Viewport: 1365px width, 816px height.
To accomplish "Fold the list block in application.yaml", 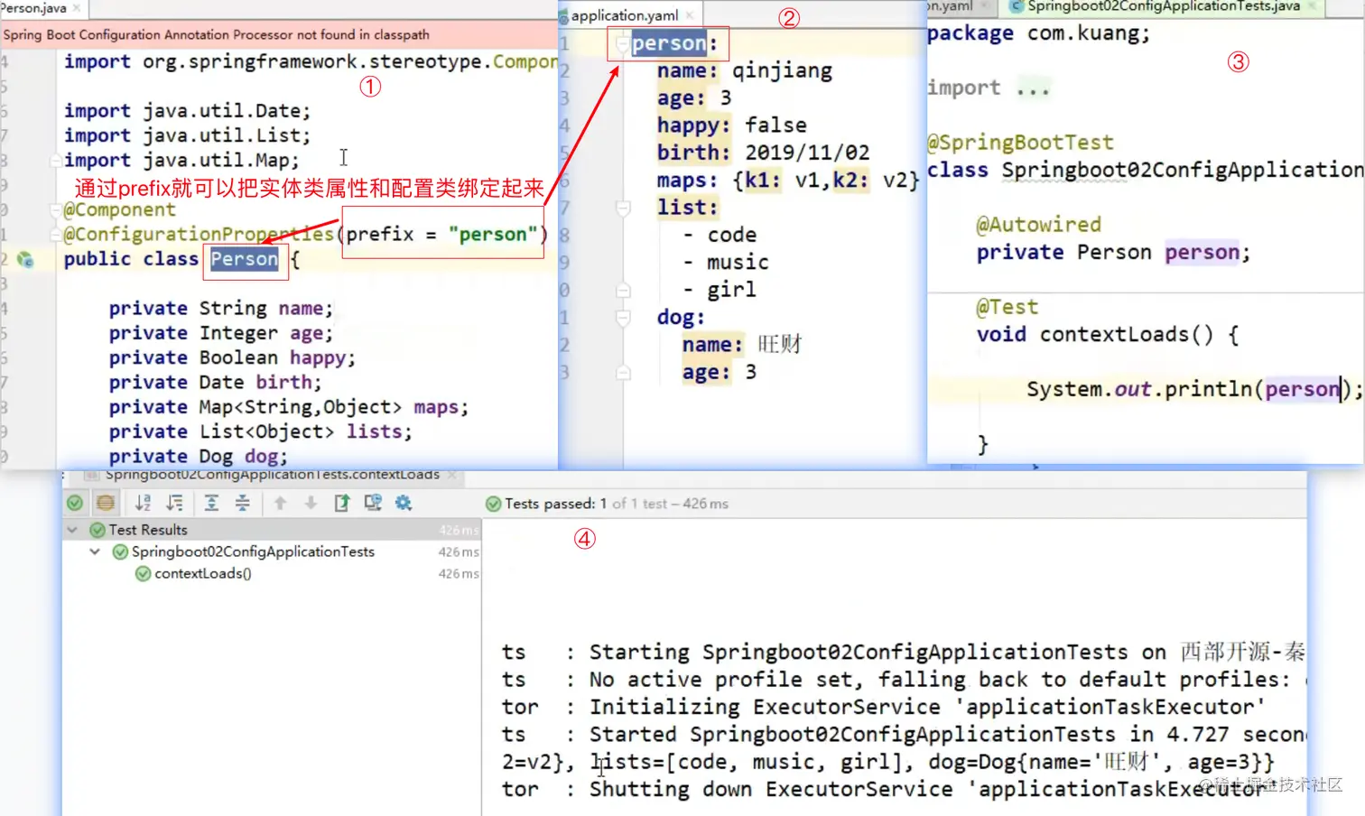I will coord(623,208).
